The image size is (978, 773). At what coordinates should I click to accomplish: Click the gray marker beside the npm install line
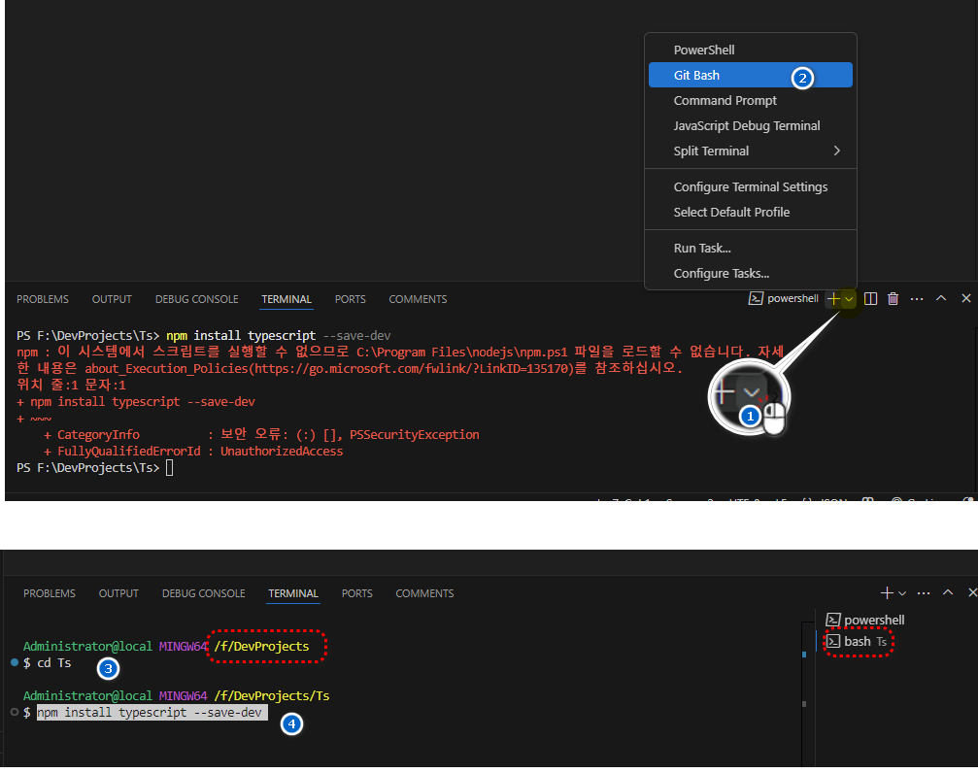(14, 713)
